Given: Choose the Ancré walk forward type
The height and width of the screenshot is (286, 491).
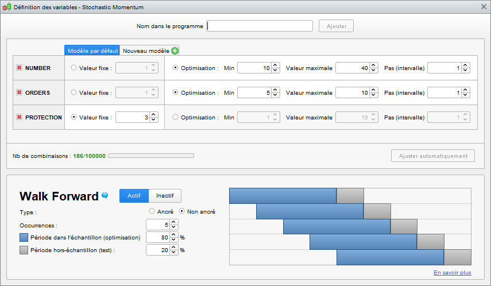Looking at the screenshot, I should (x=152, y=211).
